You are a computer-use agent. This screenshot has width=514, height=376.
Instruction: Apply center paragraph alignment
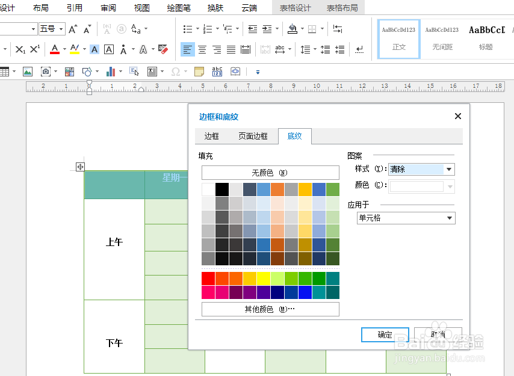pos(203,49)
